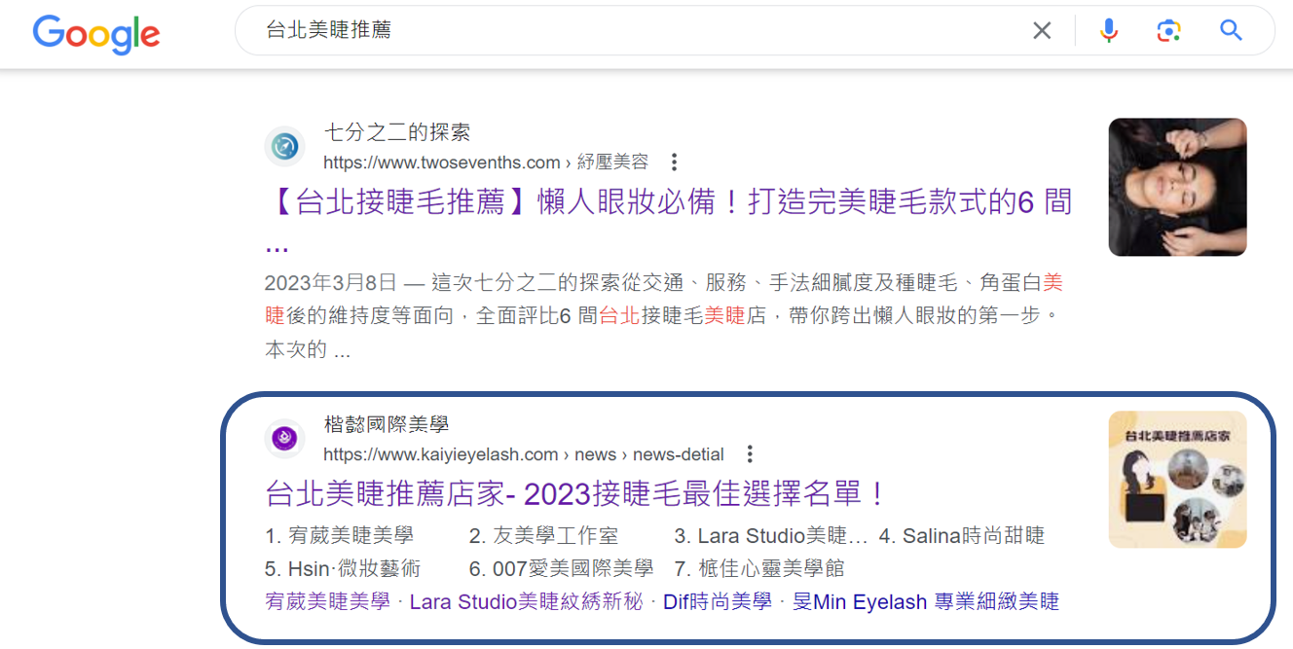Click list item 6. 007愛美國際美學
The height and width of the screenshot is (649, 1293).
[561, 568]
